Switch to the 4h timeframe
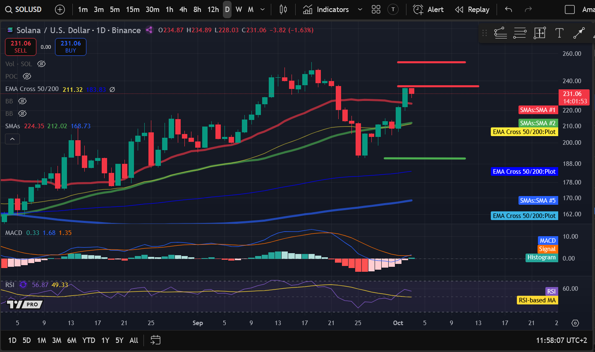The height and width of the screenshot is (352, 595). click(183, 10)
